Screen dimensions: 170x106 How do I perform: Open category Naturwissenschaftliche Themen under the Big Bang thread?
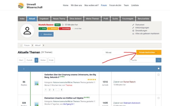66,83
